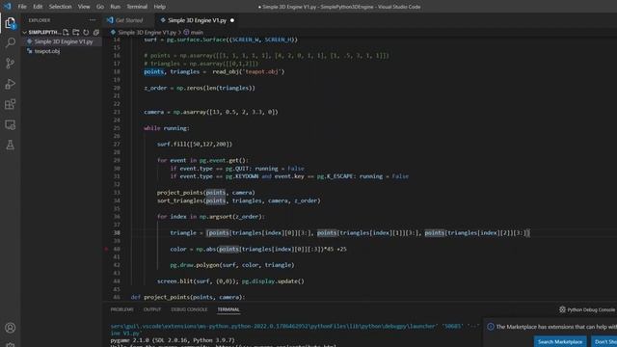
Task: Click the main breadcrumb symbol
Action: click(197, 32)
